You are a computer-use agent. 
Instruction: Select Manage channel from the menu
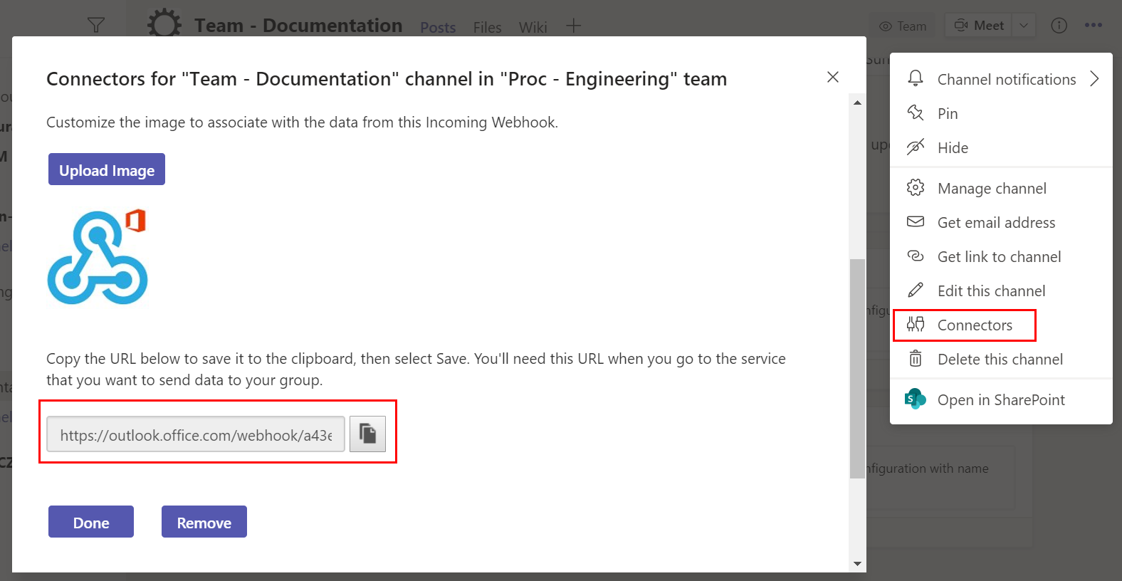[992, 189]
